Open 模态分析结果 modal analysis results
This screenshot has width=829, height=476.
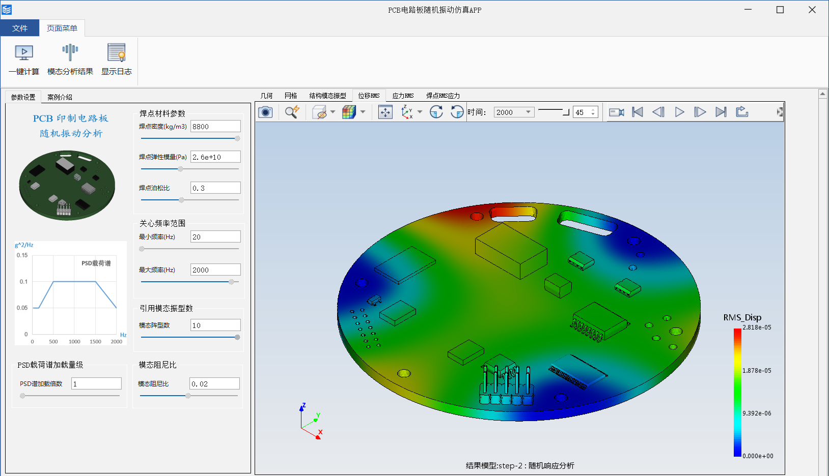pyautogui.click(x=70, y=52)
